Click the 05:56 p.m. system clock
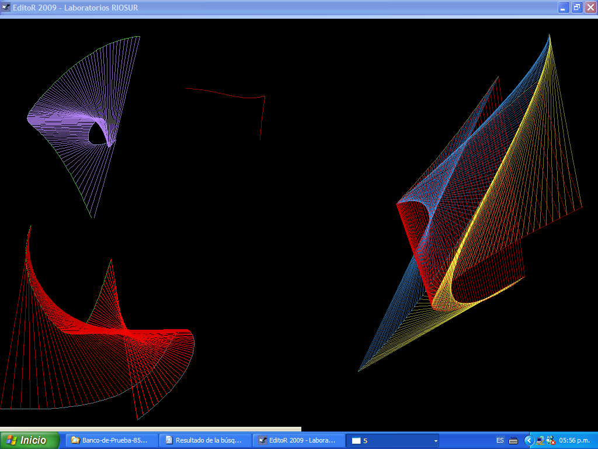Image resolution: width=598 pixels, height=449 pixels. pyautogui.click(x=575, y=440)
